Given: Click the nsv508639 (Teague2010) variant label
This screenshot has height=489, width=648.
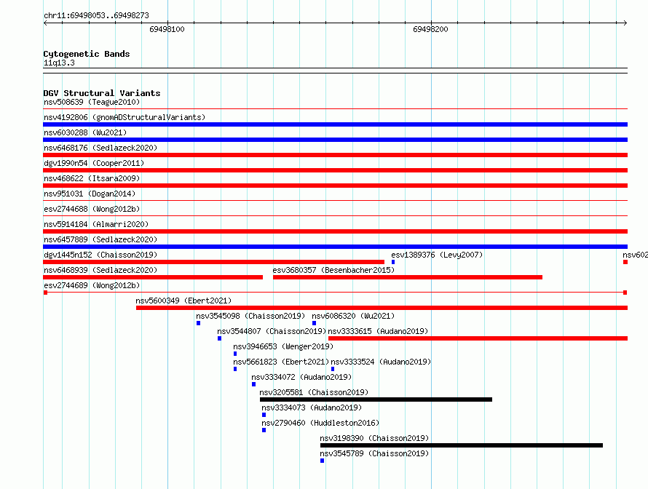Looking at the screenshot, I should click(x=92, y=102).
